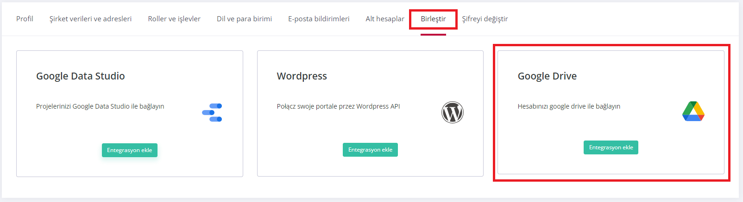Screen dimensions: 743x202
Task: Click 'Hesabınızı google drive ile bağlayın' text
Action: pos(569,106)
